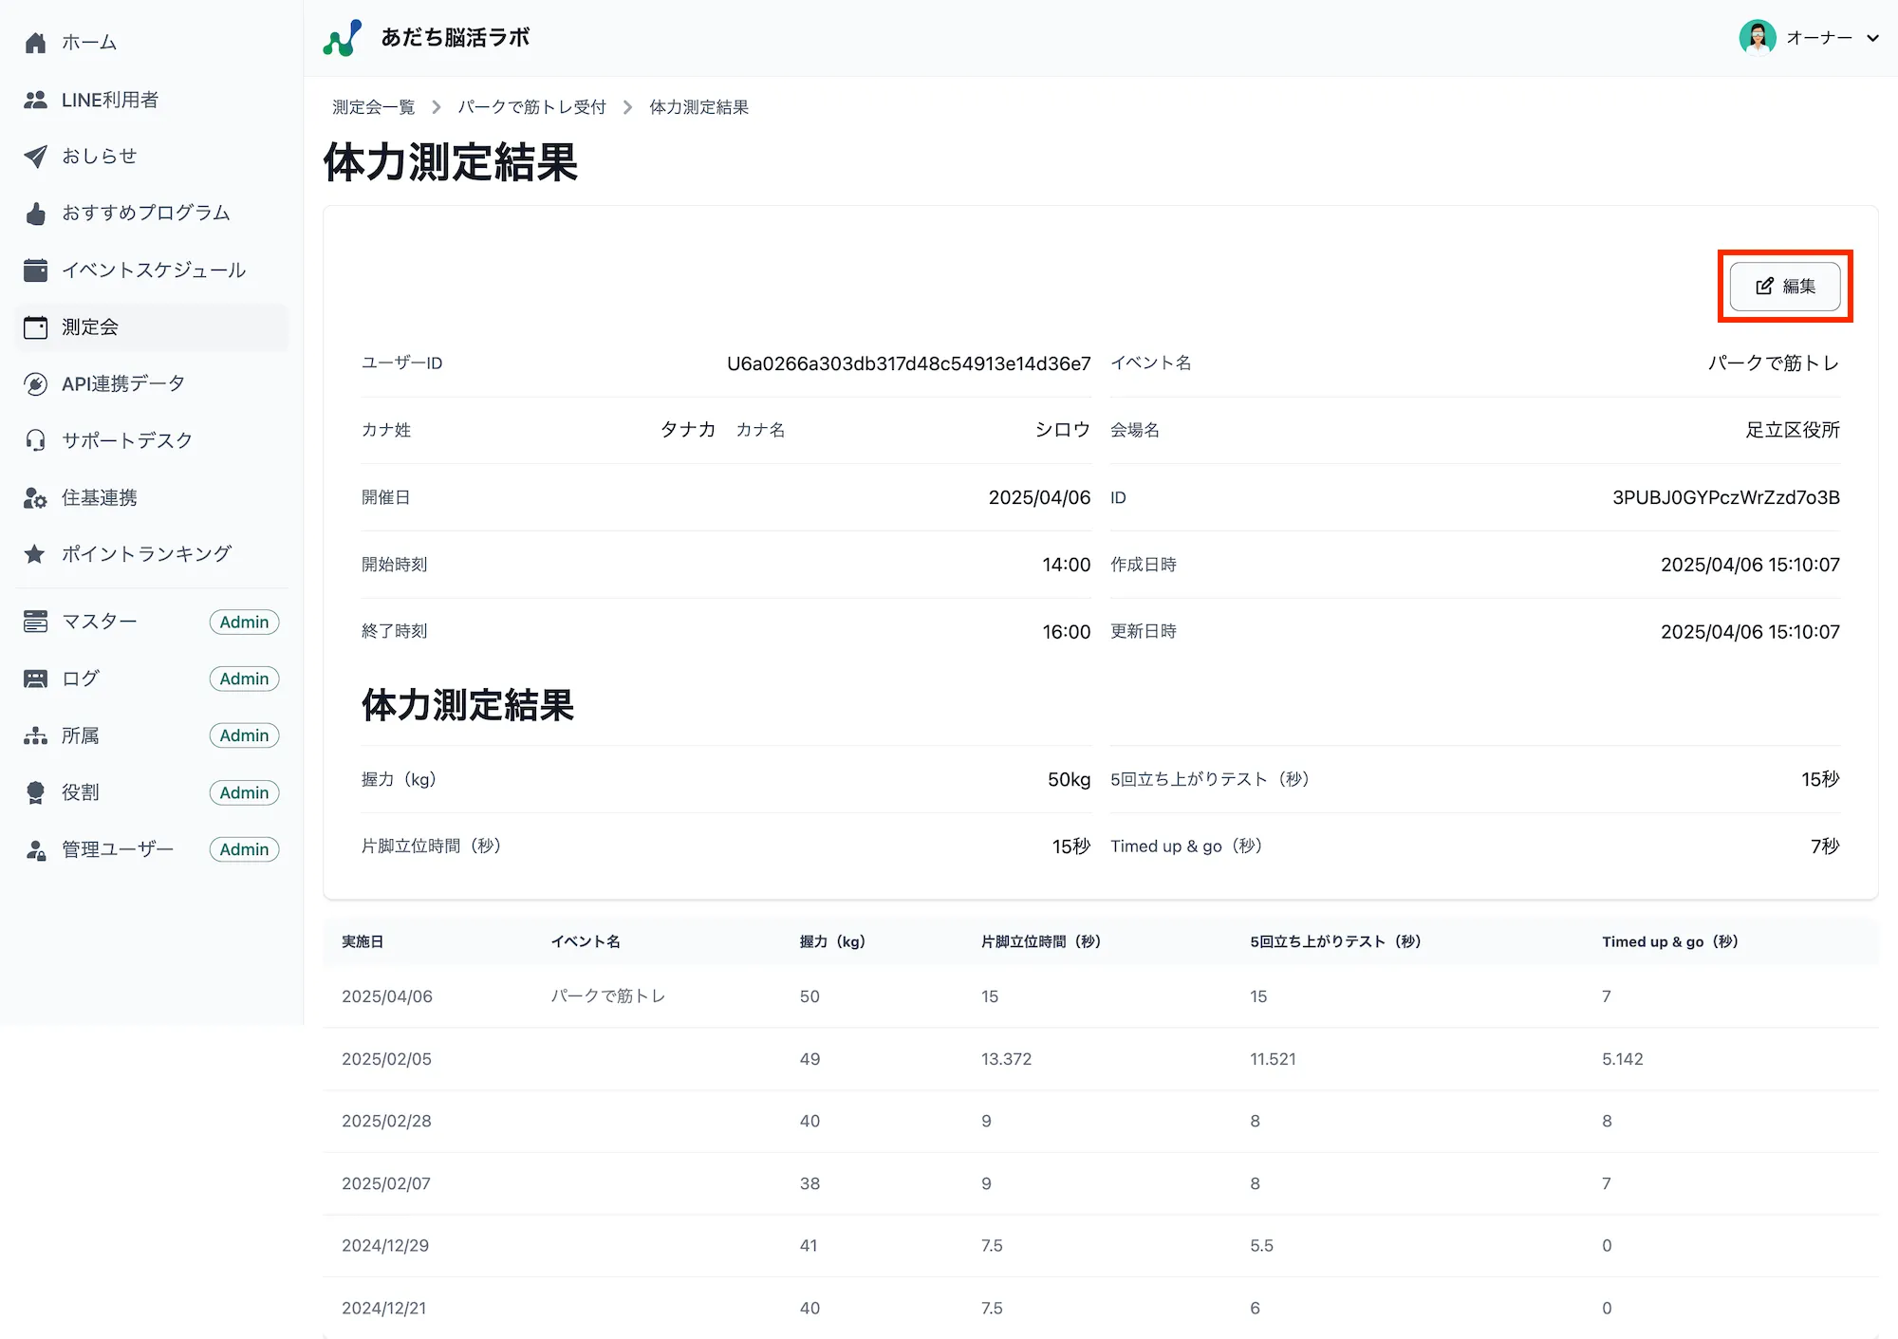
Task: Click the API連携データ circular icon
Action: click(x=35, y=383)
